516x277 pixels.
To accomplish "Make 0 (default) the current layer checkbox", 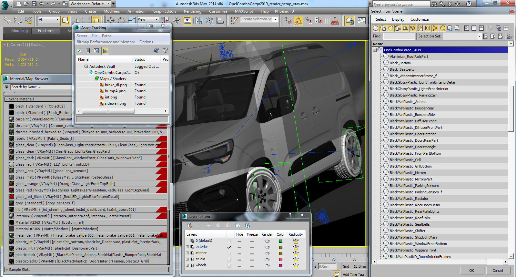I will 229,241.
